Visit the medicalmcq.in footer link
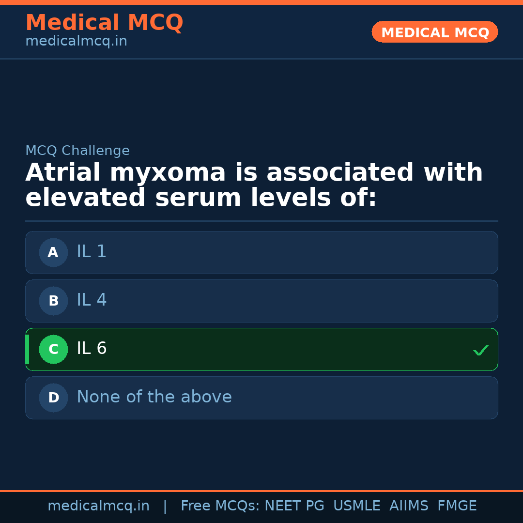 point(99,506)
